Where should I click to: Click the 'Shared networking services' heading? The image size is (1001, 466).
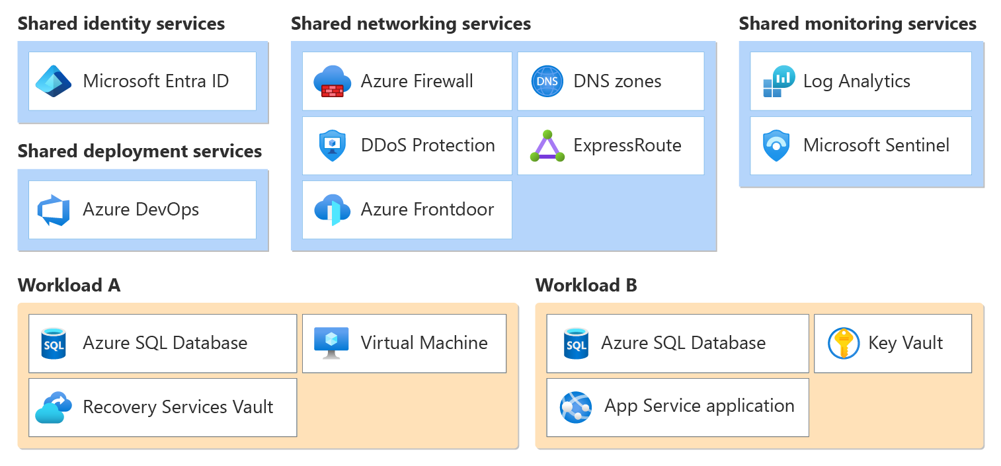click(411, 24)
